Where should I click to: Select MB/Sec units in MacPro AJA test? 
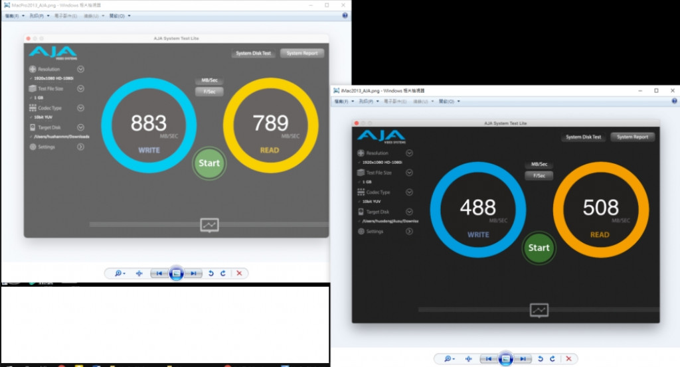coord(209,80)
